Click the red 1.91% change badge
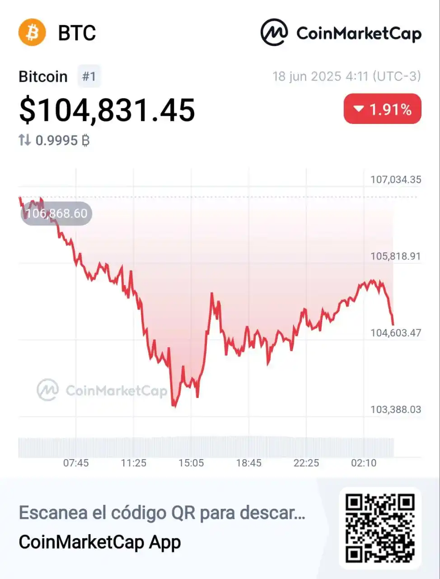This screenshot has width=440, height=579. pyautogui.click(x=382, y=109)
